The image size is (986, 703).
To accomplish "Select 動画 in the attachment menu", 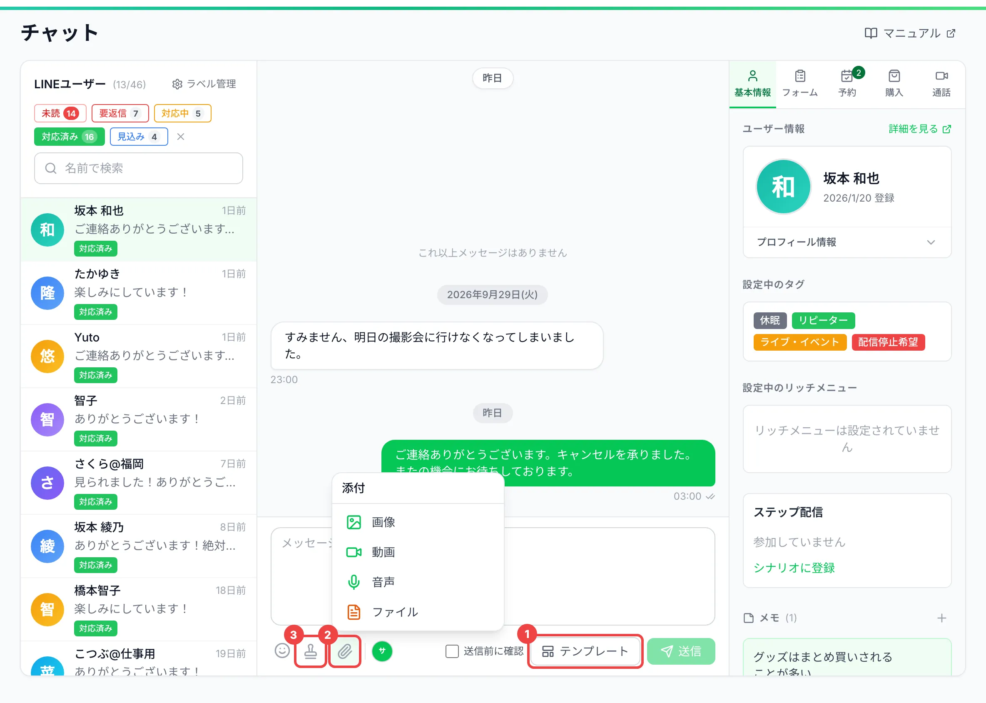I will click(418, 552).
